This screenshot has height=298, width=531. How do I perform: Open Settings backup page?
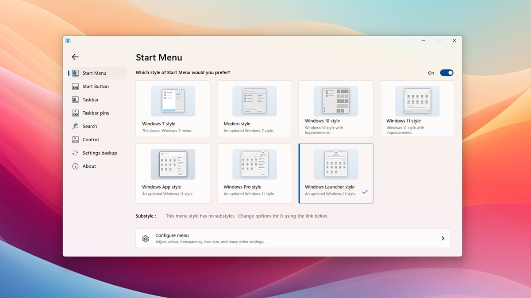[x=97, y=153]
